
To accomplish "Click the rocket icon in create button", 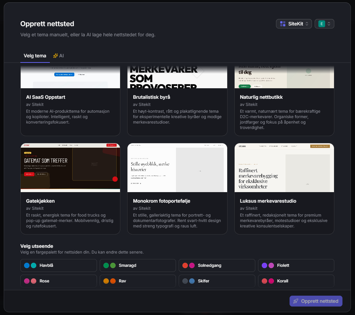I will (296, 301).
